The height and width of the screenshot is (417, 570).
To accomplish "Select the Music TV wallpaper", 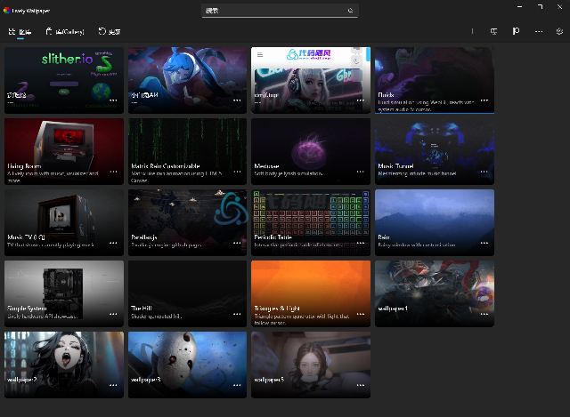I will pos(64,222).
